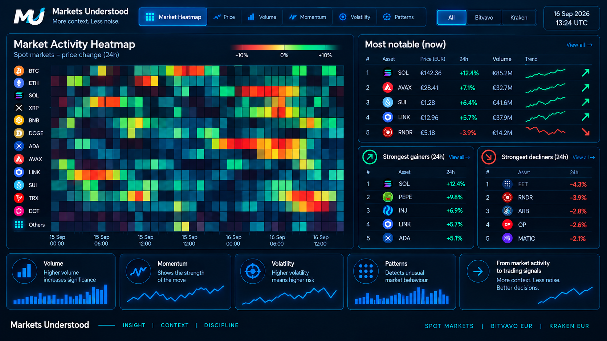Click the RNDR red trend sparkline
Screen dimensions: 607x341
point(545,131)
